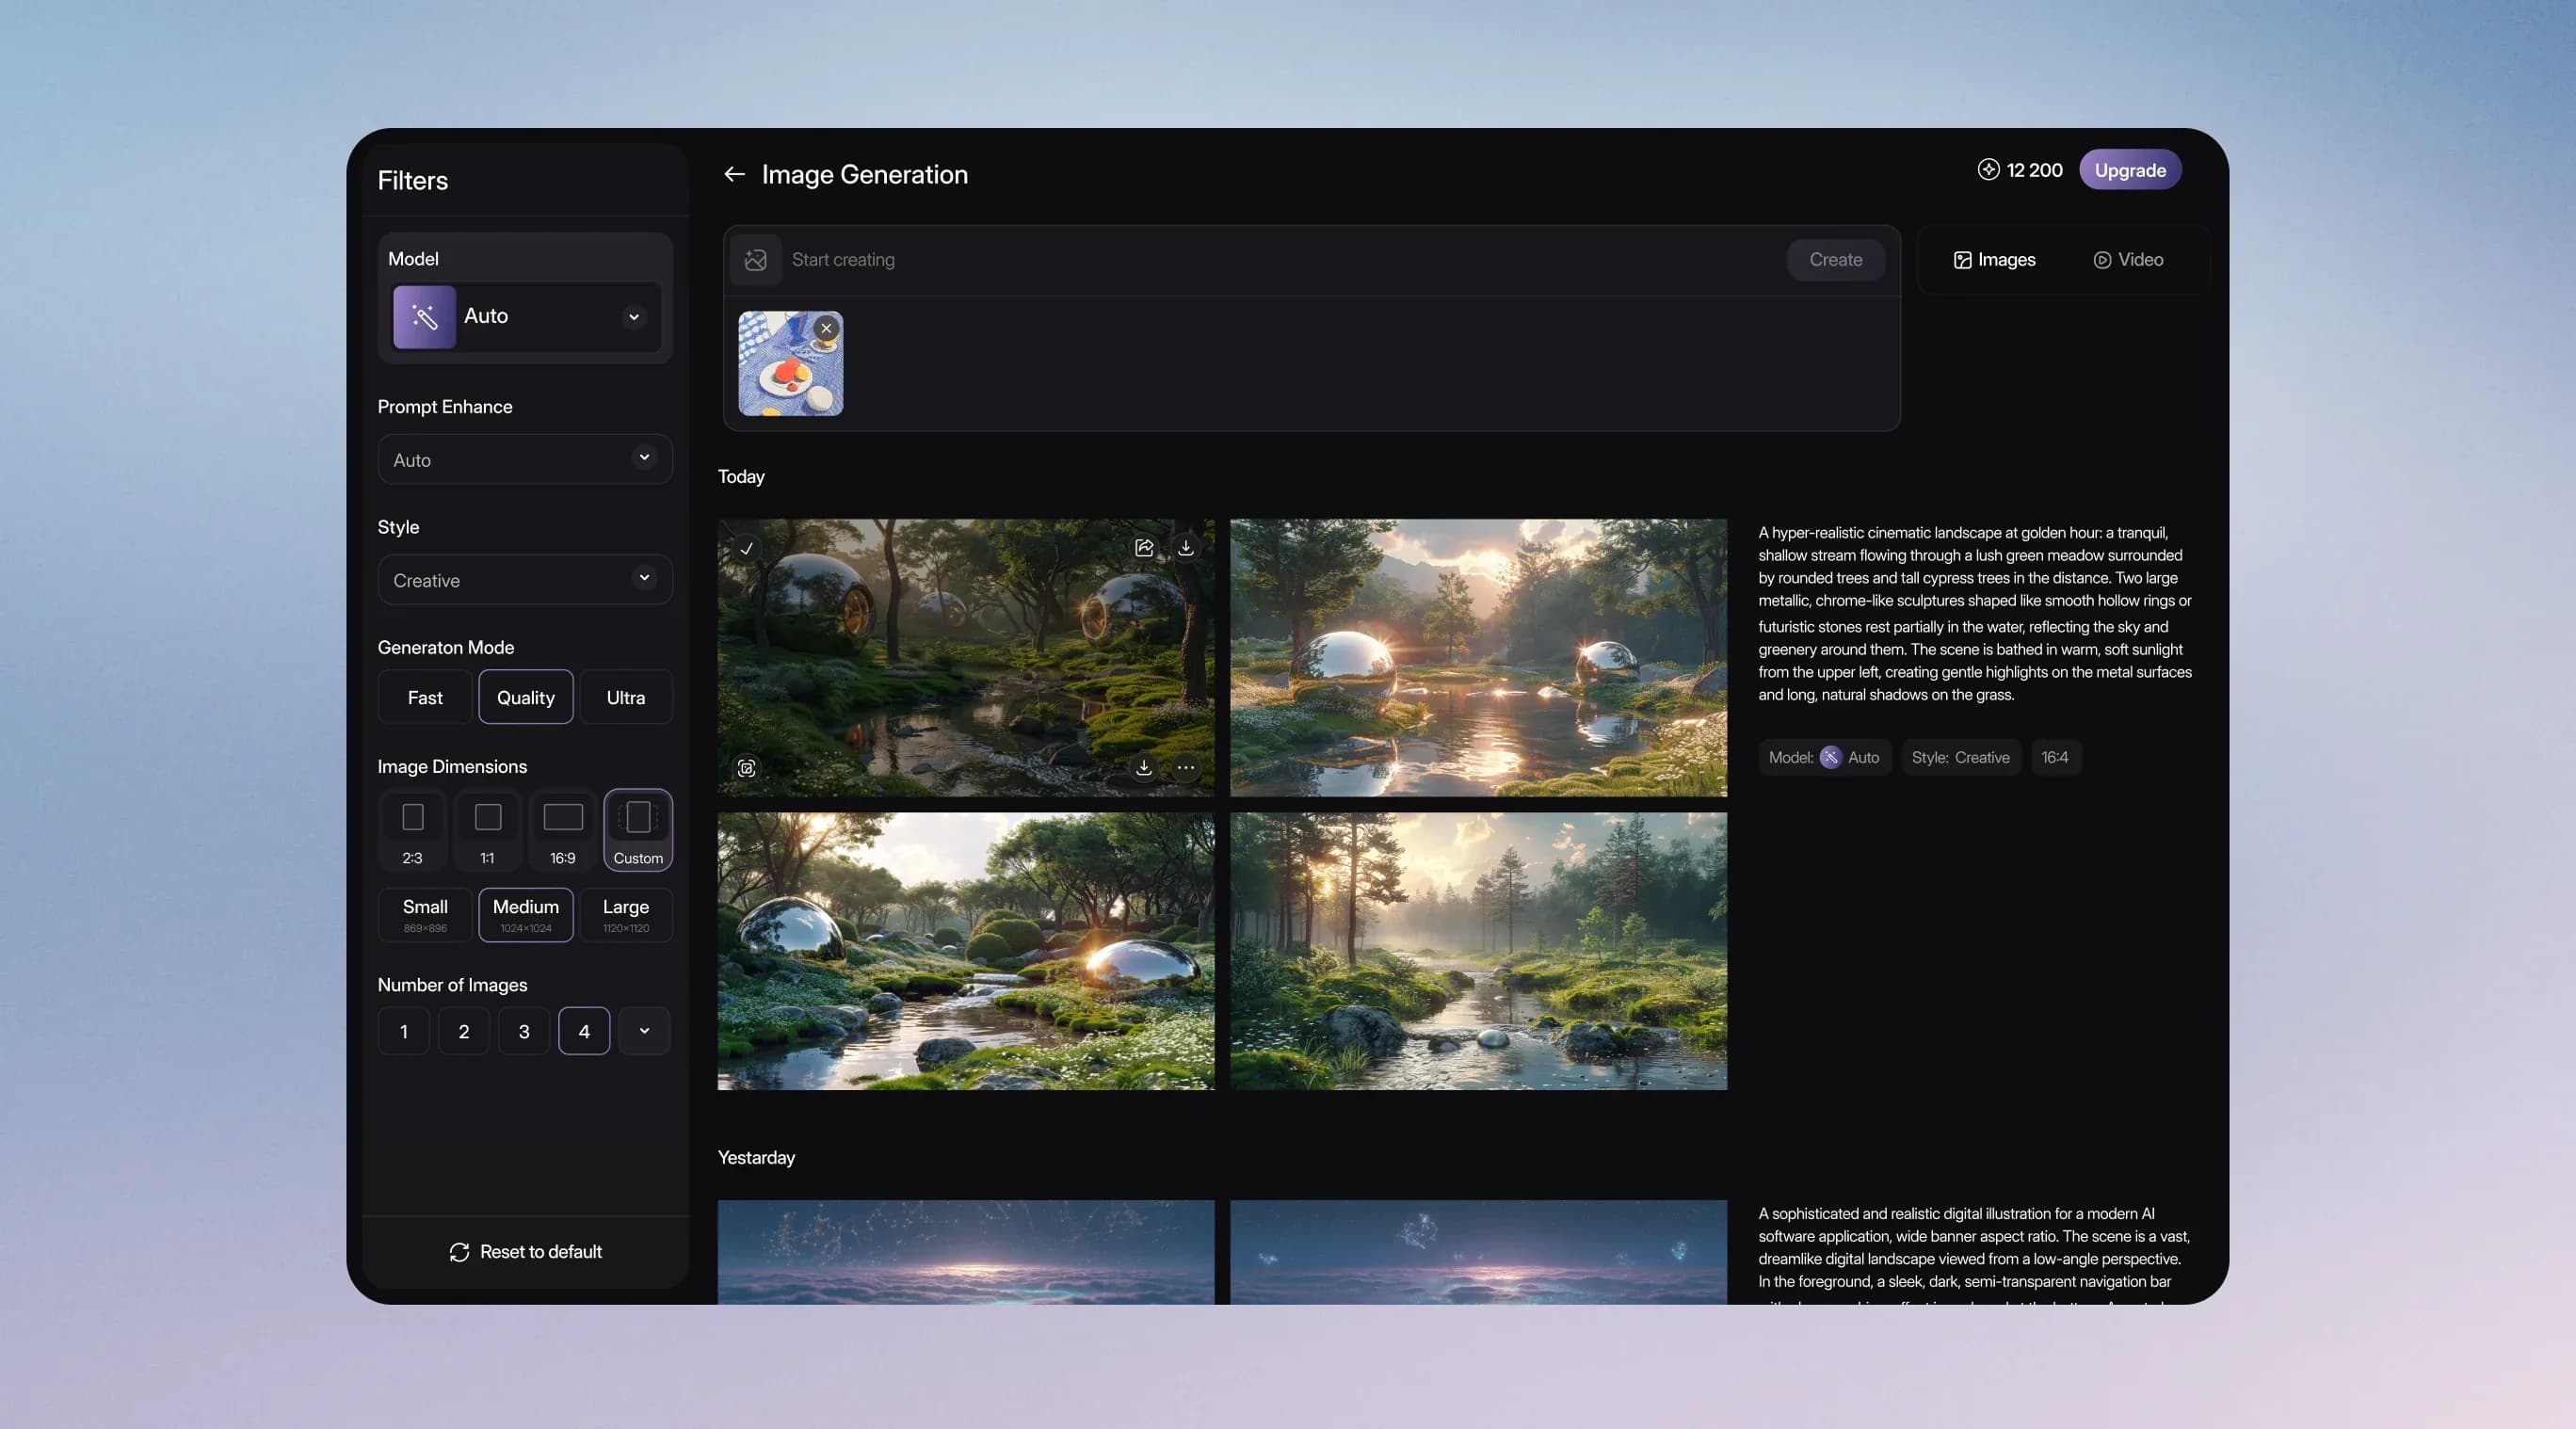Set generation mode to Quality
Viewport: 2576px width, 1429px height.
pos(526,697)
